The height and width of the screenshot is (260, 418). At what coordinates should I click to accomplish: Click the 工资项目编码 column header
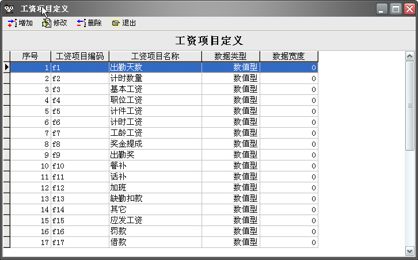pos(80,56)
